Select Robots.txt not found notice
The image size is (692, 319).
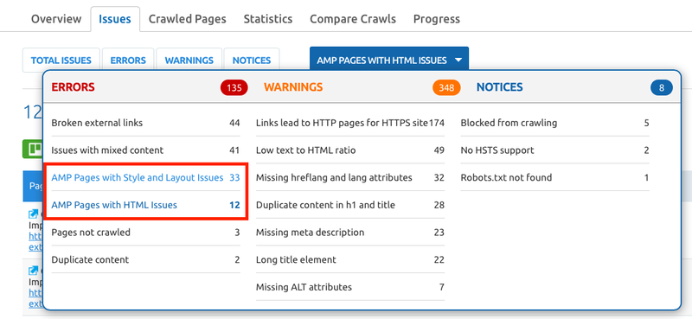click(554, 177)
